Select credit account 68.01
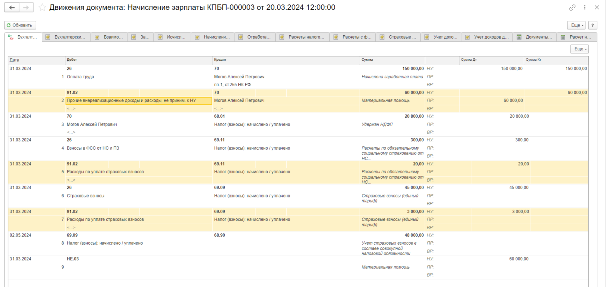 [219, 117]
